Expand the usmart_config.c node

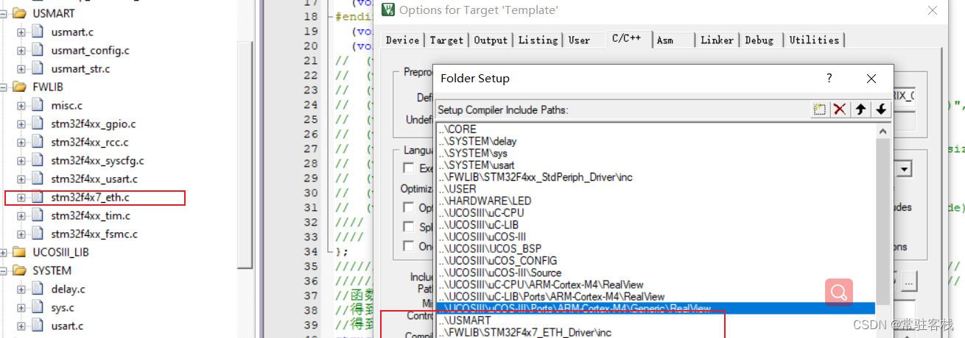[x=21, y=51]
